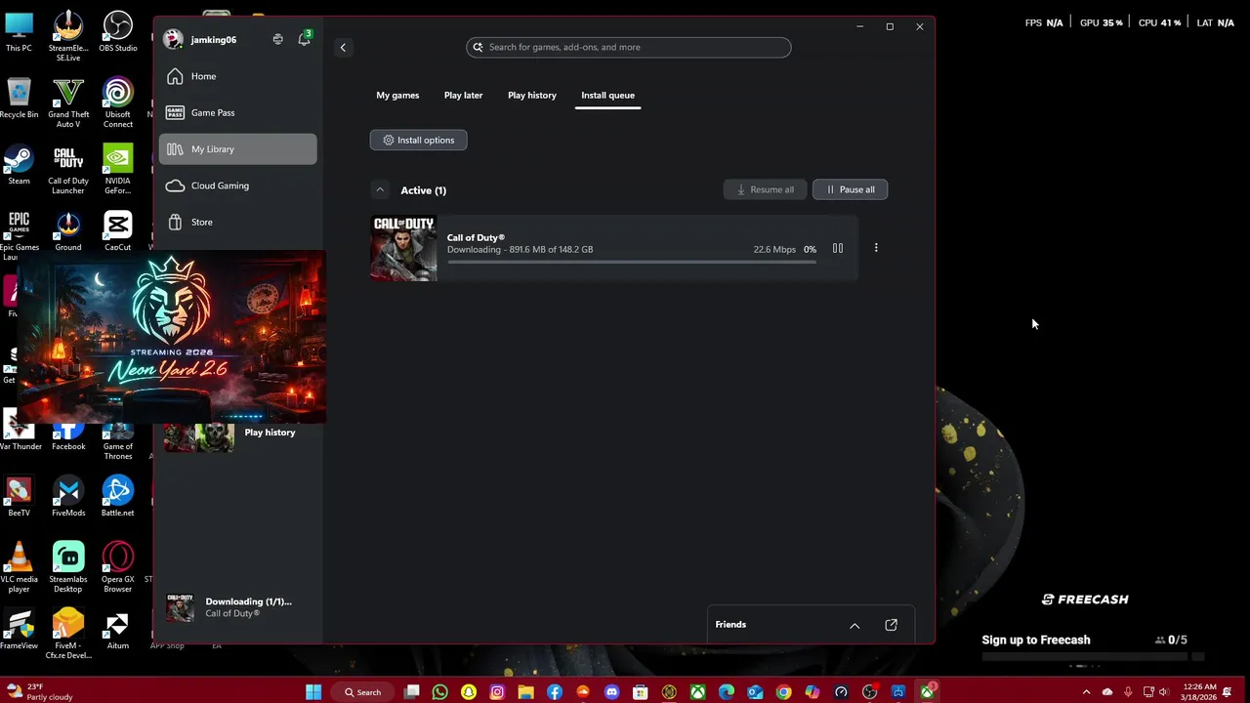The height and width of the screenshot is (703, 1250).
Task: Switch to Play later tab
Action: tap(463, 95)
